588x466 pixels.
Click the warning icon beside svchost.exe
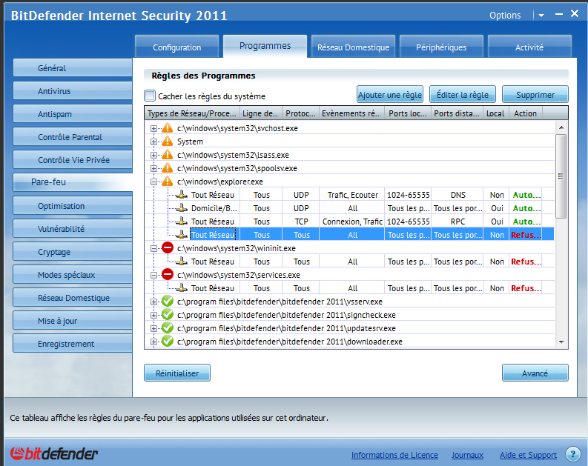(x=168, y=128)
